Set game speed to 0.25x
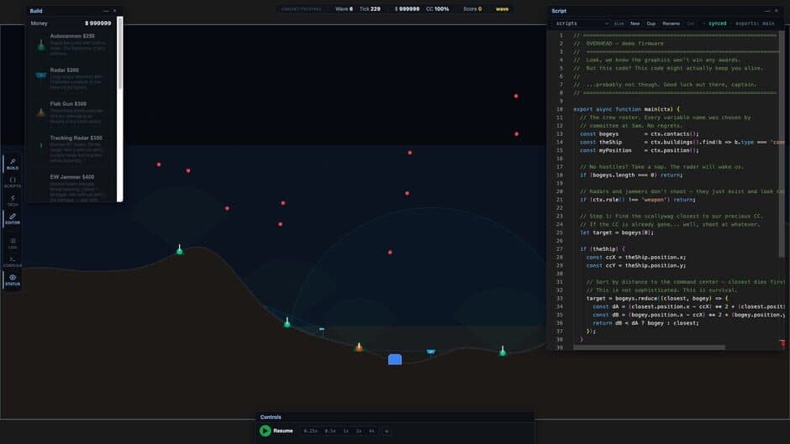This screenshot has height=444, width=790. [311, 431]
